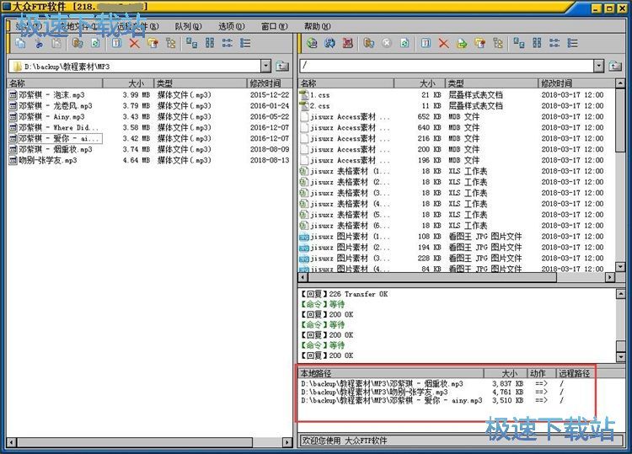This screenshot has height=454, width=632.
Task: Click the copy icon in local toolbar
Action: [x=20, y=43]
